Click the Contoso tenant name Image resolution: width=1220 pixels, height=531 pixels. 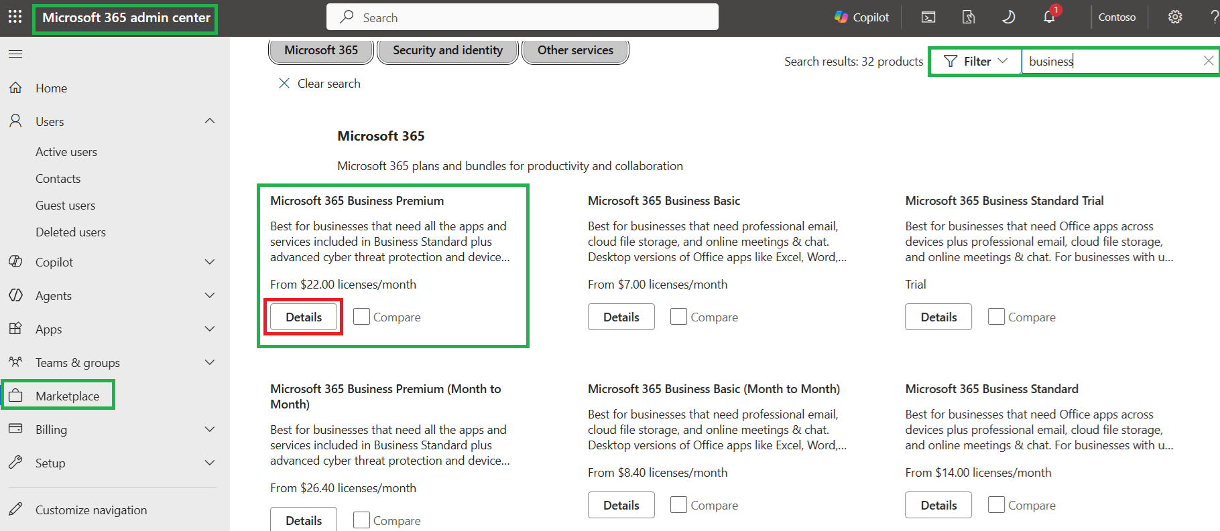pyautogui.click(x=1117, y=17)
